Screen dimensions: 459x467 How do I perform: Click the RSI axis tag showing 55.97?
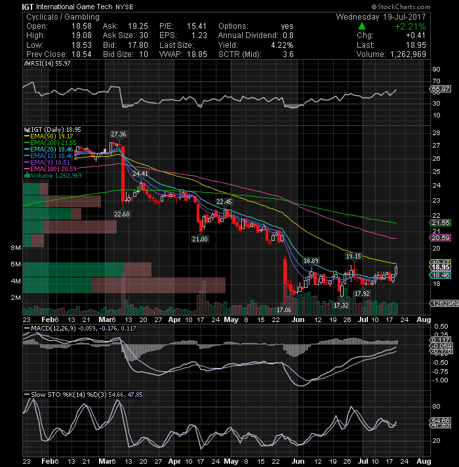(440, 89)
